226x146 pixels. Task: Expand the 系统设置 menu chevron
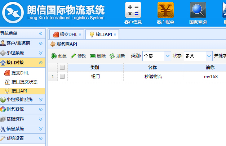[x=41, y=138]
